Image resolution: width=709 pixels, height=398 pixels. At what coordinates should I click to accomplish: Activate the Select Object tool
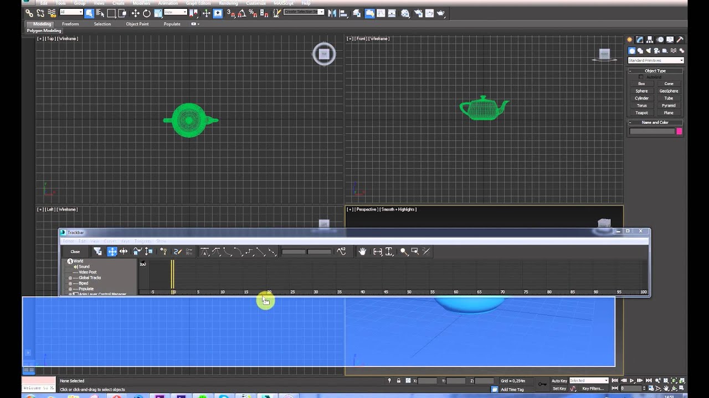pyautogui.click(x=89, y=13)
